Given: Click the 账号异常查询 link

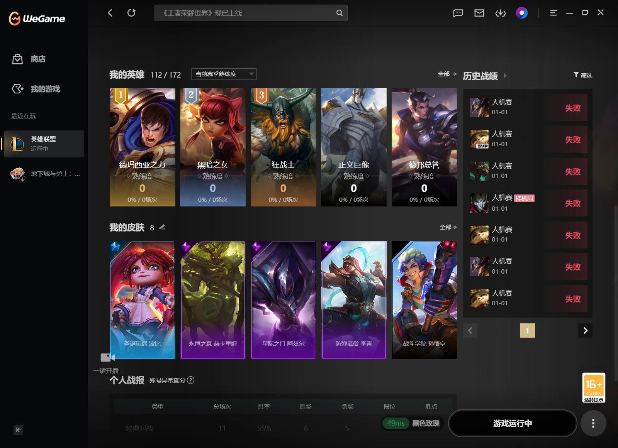Looking at the screenshot, I should (167, 380).
